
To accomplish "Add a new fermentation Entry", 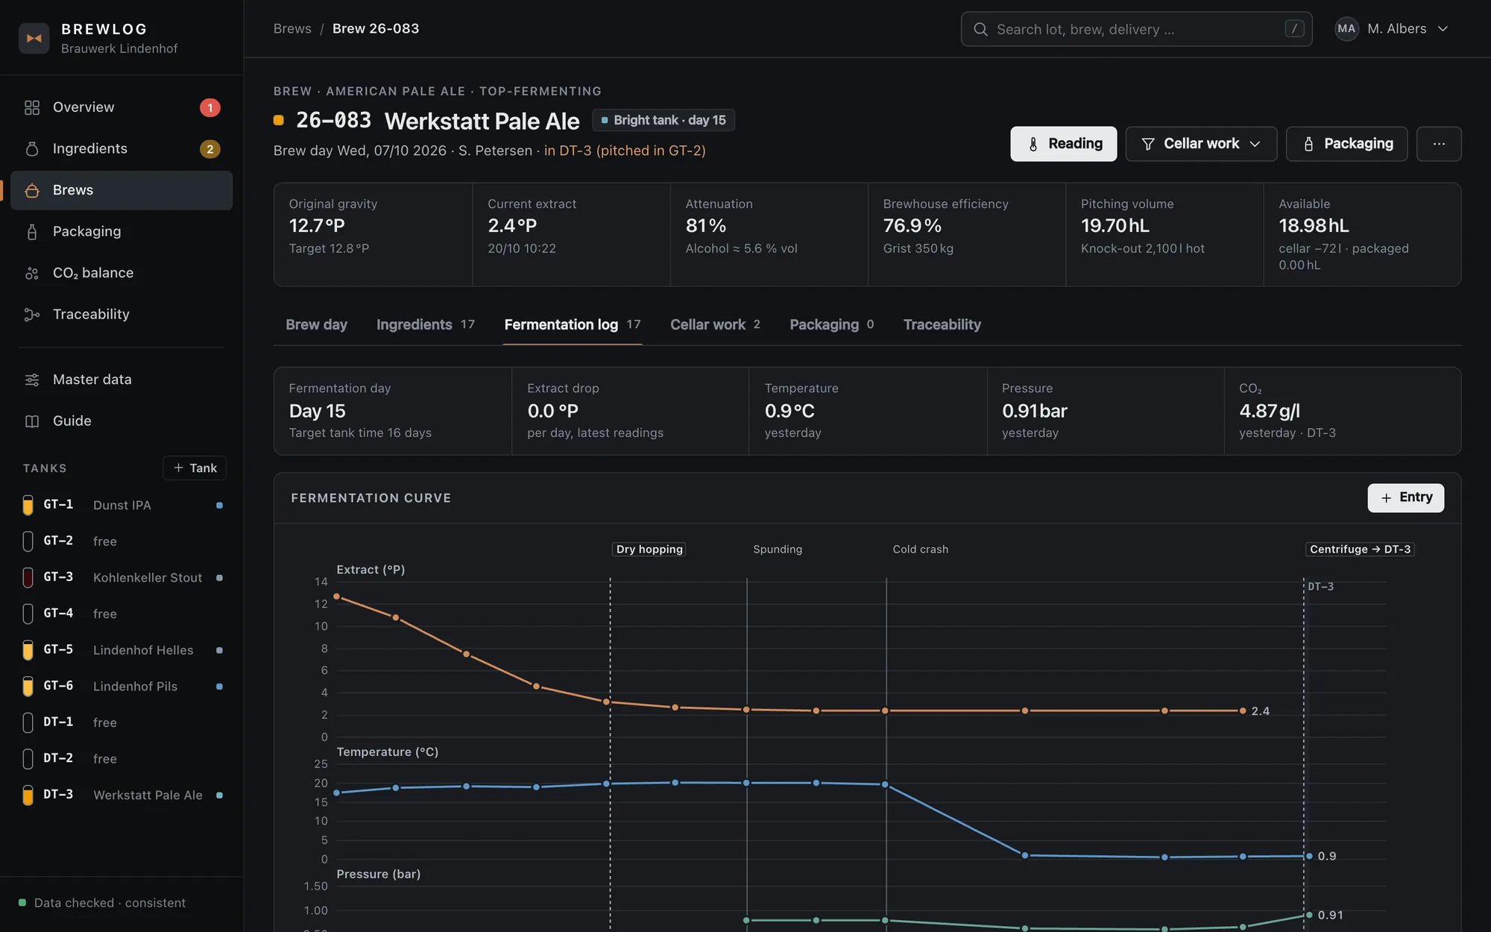I will (x=1405, y=498).
